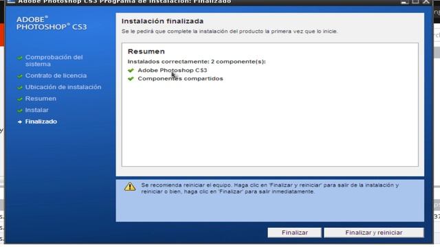Screen dimensions: 440x247
Task: Select the Resumen step in sidebar
Action: (41, 99)
